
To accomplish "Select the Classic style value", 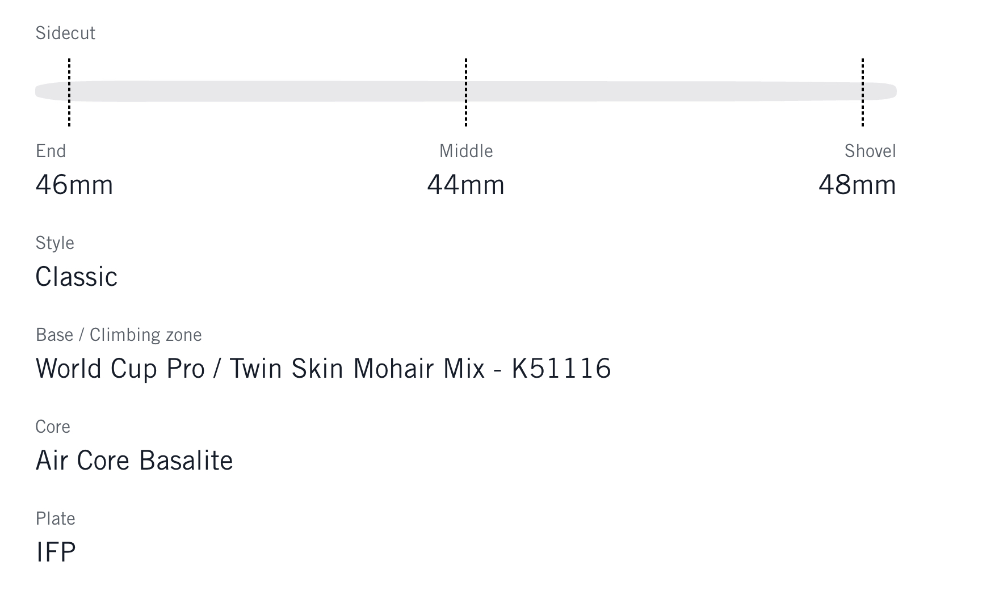I will coord(77,277).
